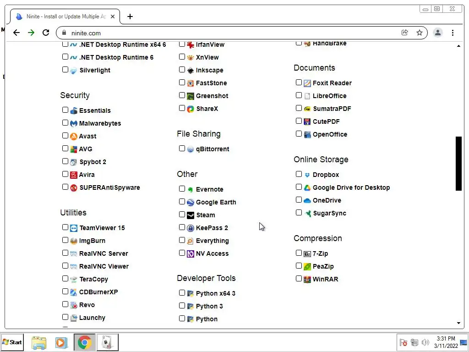Click the Ninite browser tab
This screenshot has height=352, width=469.
click(65, 16)
